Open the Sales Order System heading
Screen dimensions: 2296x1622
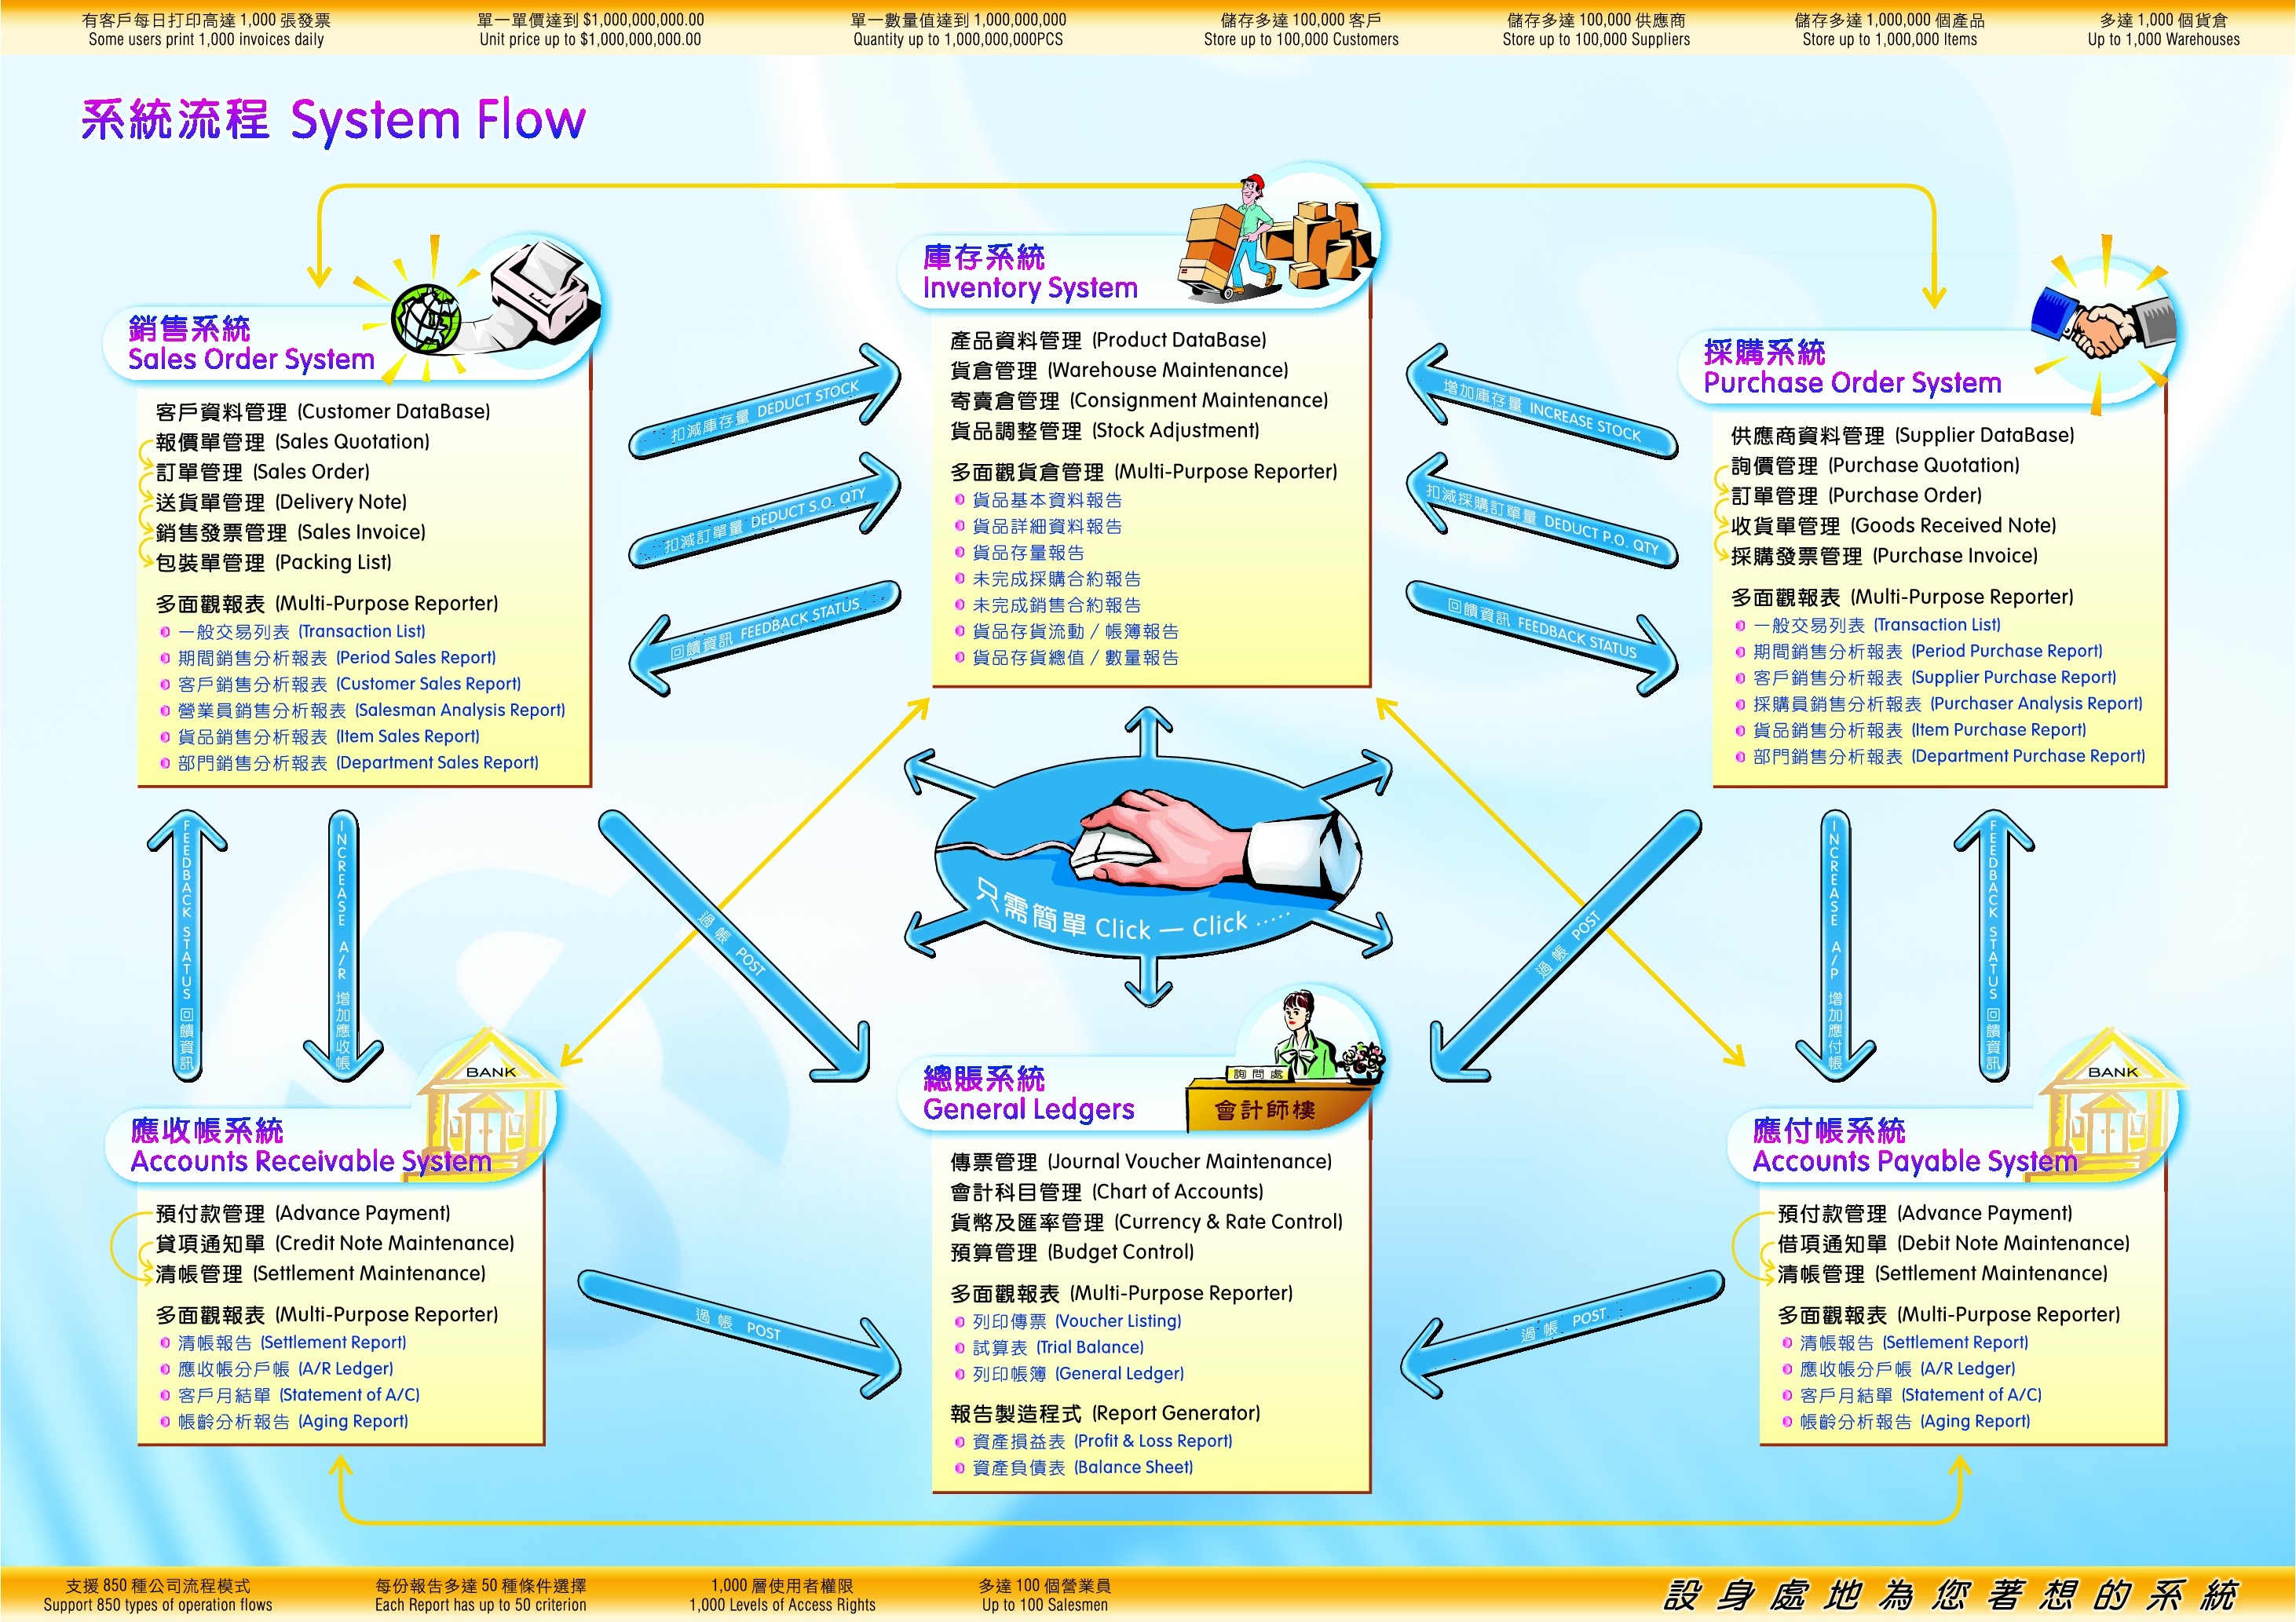coord(251,344)
